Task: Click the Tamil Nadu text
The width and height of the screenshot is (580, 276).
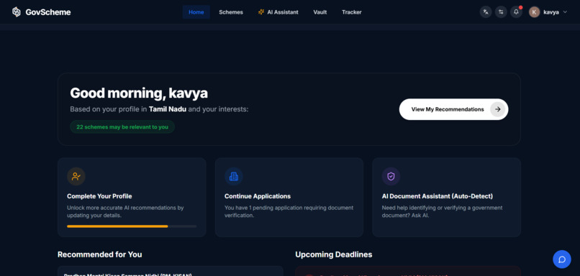Action: tap(168, 109)
